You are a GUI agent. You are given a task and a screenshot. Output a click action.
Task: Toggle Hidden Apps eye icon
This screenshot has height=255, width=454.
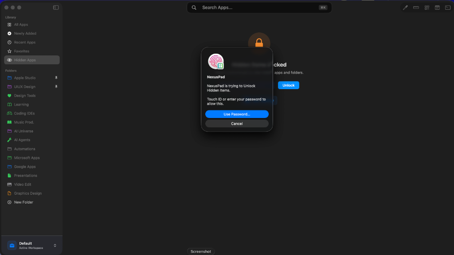tap(9, 60)
